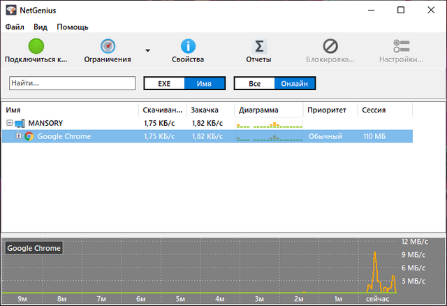Sort by Скачивание column header
This screenshot has width=447, height=306.
tap(162, 110)
